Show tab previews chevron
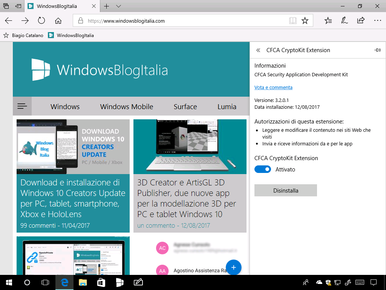The height and width of the screenshot is (290, 386). 118,6
